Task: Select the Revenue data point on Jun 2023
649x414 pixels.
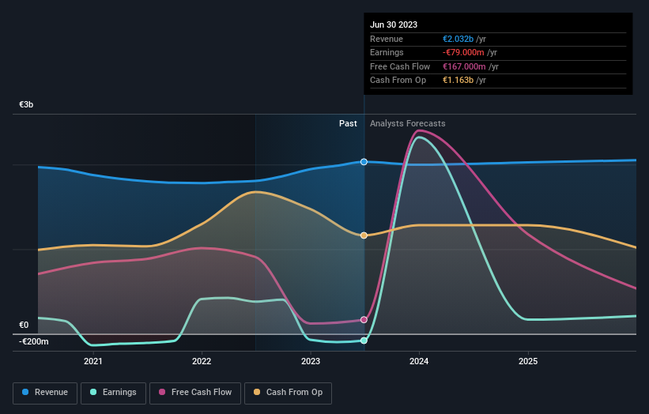Action: pos(364,162)
